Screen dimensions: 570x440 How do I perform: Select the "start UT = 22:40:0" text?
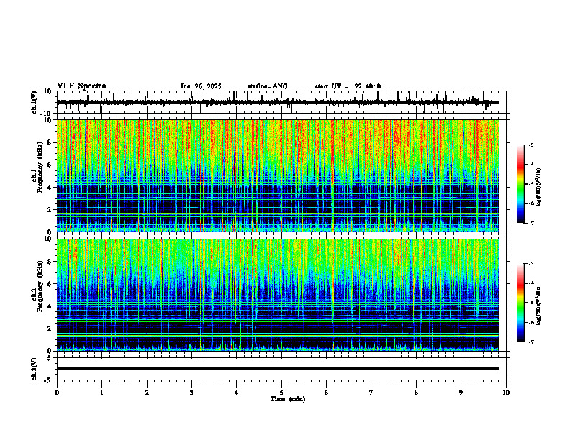348,86
